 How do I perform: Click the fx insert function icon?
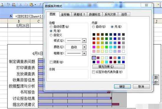[x=11, y=16]
